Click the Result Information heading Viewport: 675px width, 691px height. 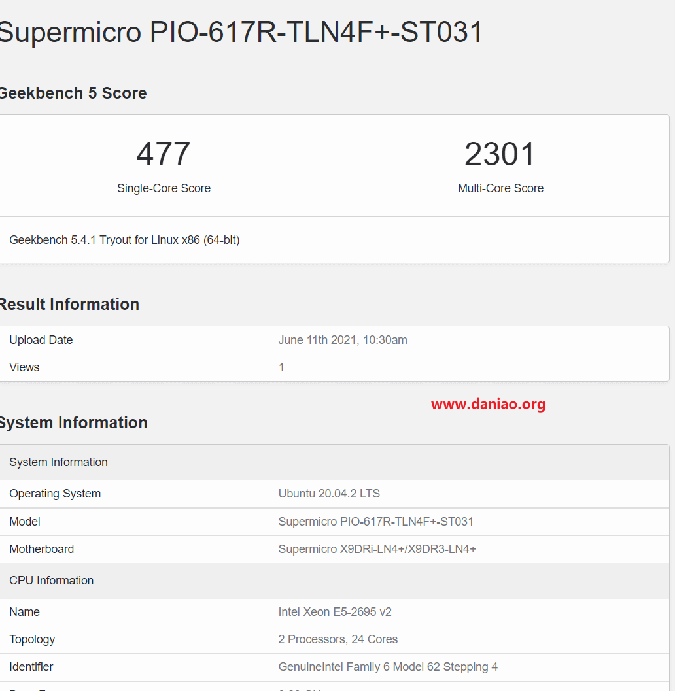pos(69,305)
